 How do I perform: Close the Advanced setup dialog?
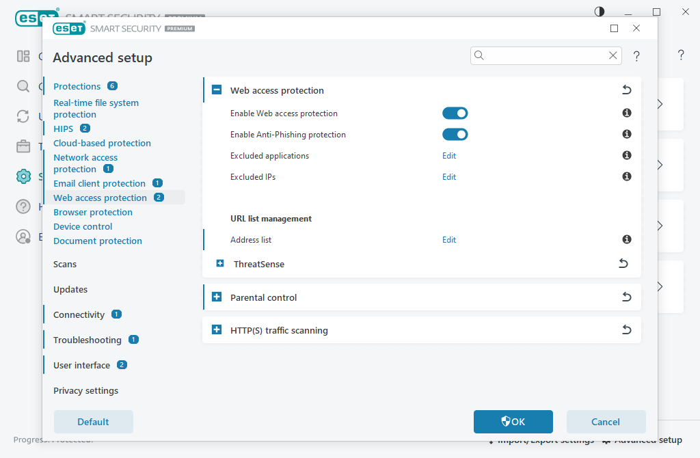point(636,28)
